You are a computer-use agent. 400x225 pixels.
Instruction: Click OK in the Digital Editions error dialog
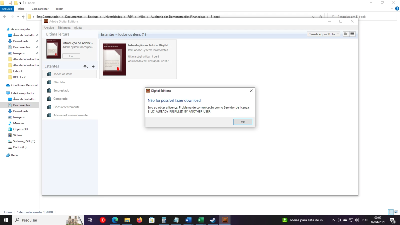coord(243,122)
